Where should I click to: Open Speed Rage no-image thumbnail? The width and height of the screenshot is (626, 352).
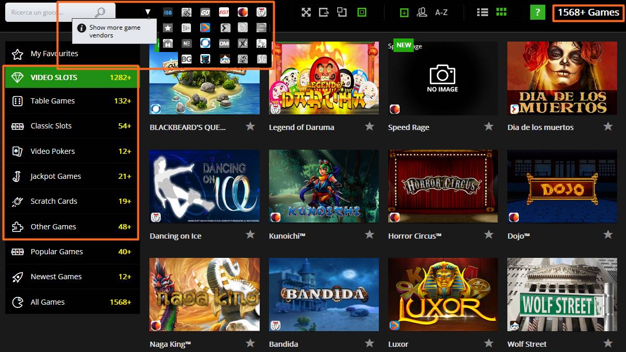[443, 78]
